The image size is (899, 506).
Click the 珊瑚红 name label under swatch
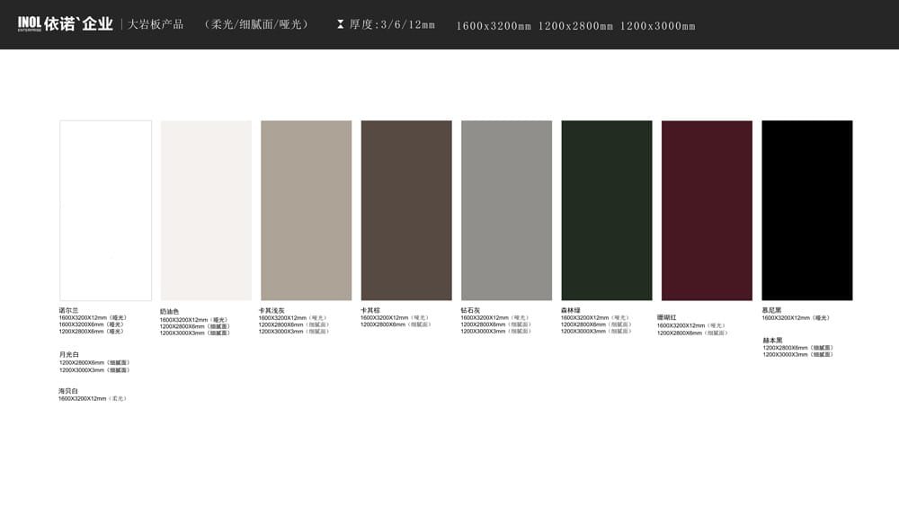point(667,318)
